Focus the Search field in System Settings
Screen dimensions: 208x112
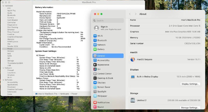[x=108, y=20]
